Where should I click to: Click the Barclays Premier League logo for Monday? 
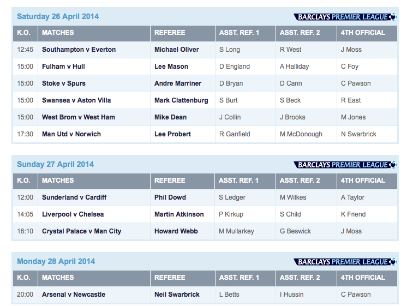click(345, 262)
